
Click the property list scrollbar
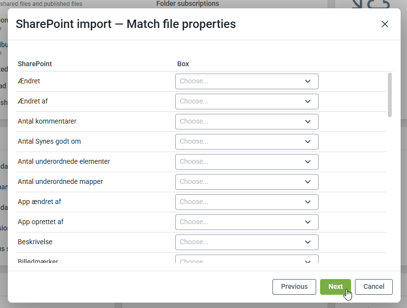390,95
